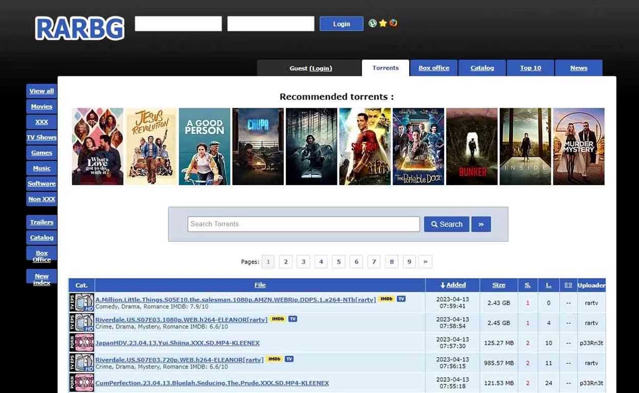This screenshot has width=639, height=393.
Task: Click the green globe icon beside Login
Action: (373, 23)
